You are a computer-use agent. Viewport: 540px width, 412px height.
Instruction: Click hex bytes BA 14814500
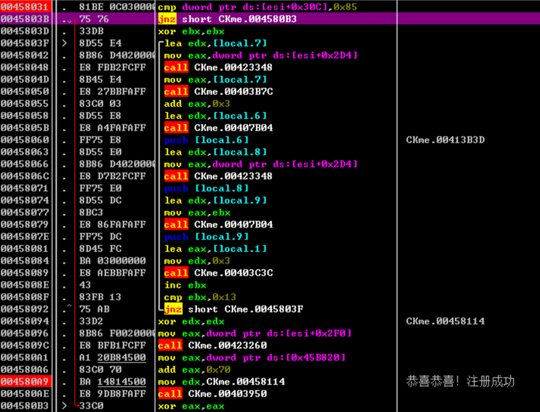tap(113, 381)
